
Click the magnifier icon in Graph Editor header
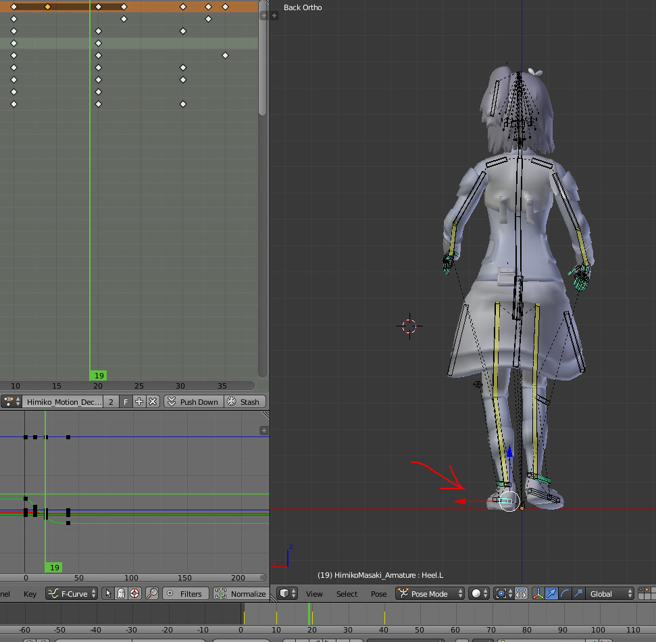coord(151,593)
